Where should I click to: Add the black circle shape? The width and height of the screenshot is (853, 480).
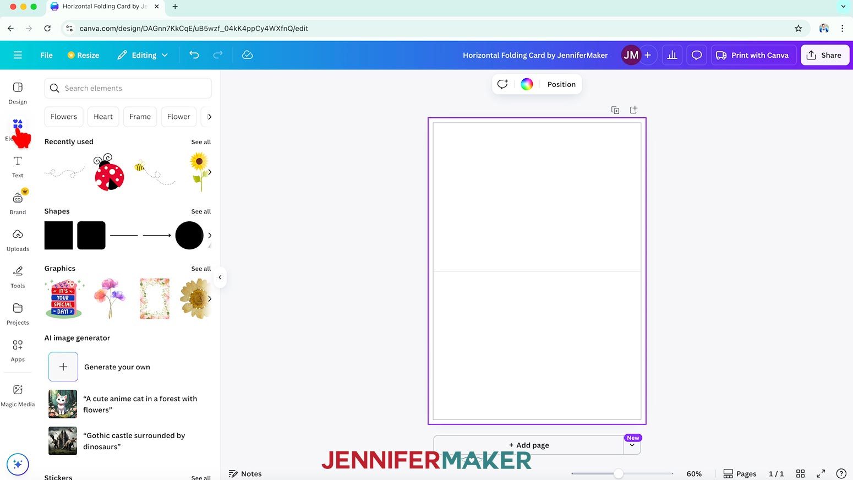[x=189, y=236]
